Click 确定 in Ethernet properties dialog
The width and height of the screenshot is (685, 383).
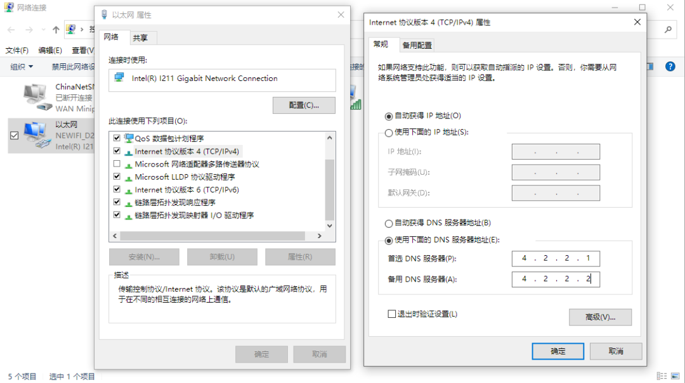click(262, 355)
